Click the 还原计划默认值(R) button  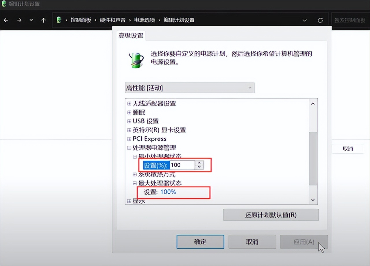click(x=271, y=215)
